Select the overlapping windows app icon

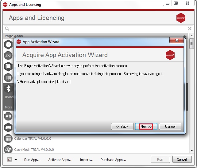[x=8, y=67]
